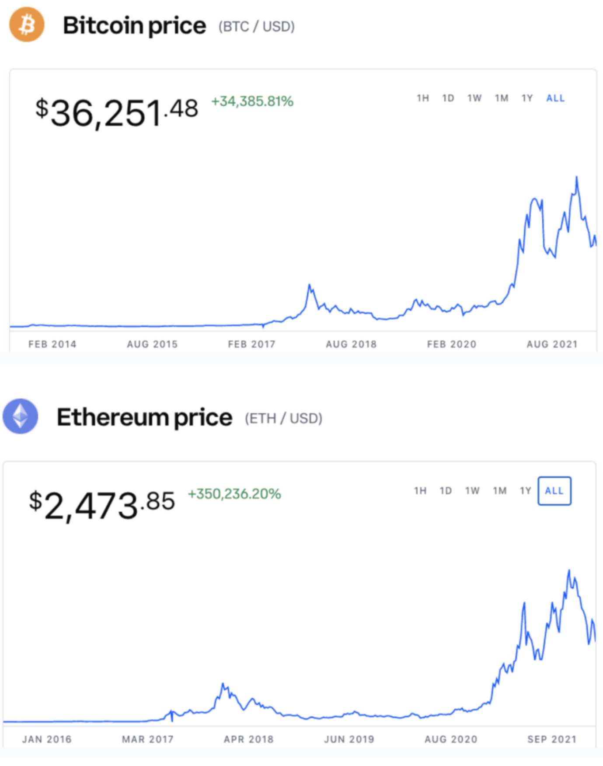
Task: Choose 1Y range on Bitcoin chart
Action: (x=527, y=98)
